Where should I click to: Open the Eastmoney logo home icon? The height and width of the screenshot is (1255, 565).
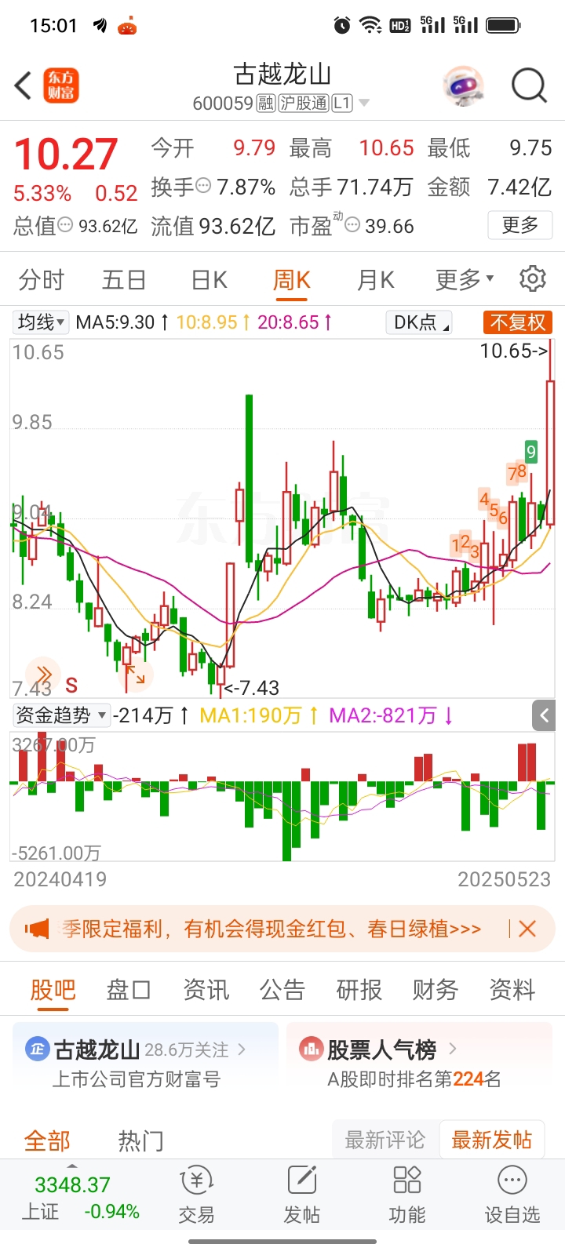[61, 85]
